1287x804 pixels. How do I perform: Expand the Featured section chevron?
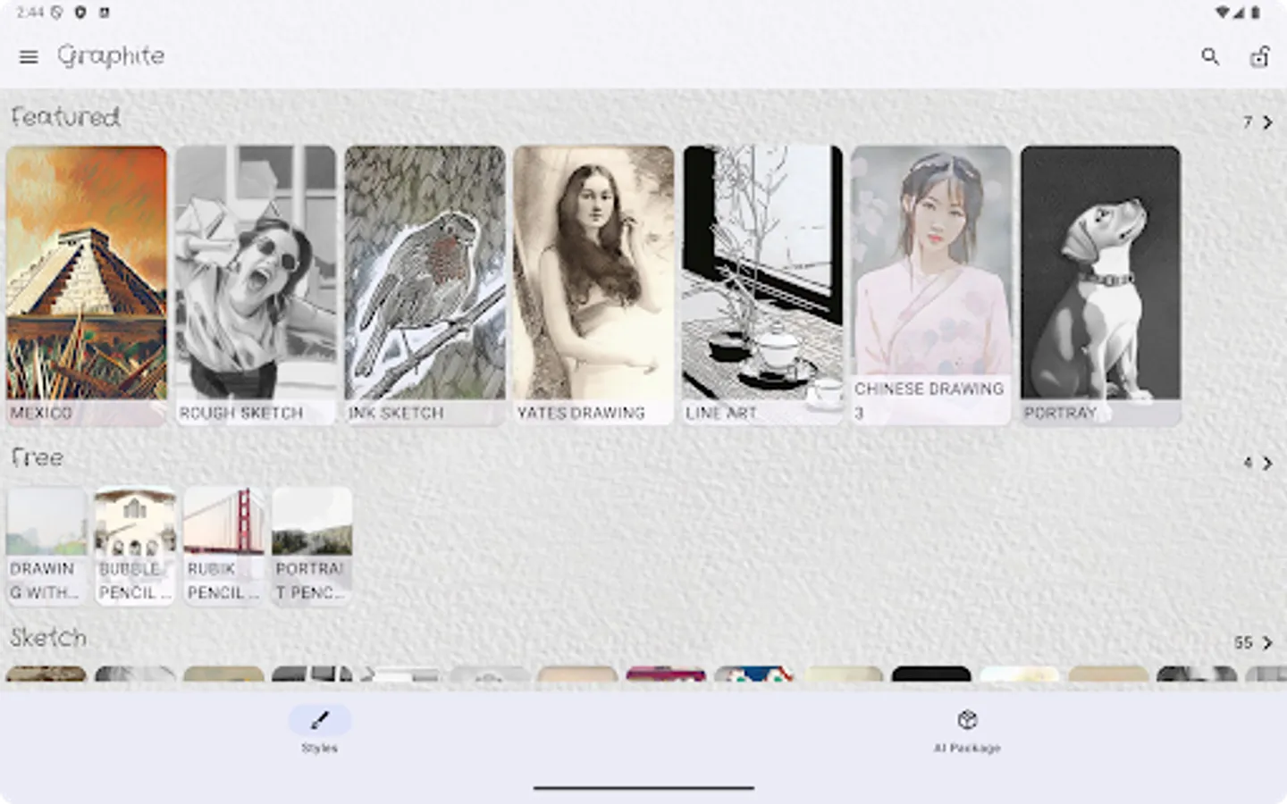(x=1267, y=121)
